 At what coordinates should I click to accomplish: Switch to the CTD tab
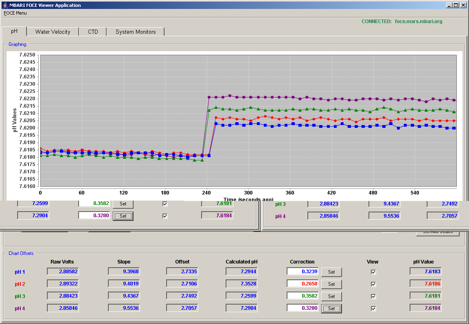coord(93,32)
